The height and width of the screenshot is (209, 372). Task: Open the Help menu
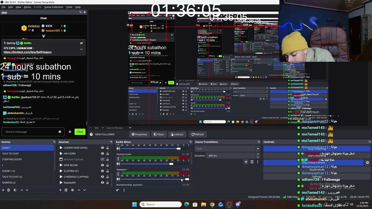pyautogui.click(x=78, y=7)
